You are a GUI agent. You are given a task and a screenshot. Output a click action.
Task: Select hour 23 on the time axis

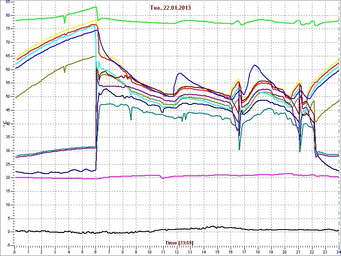pos(325,252)
